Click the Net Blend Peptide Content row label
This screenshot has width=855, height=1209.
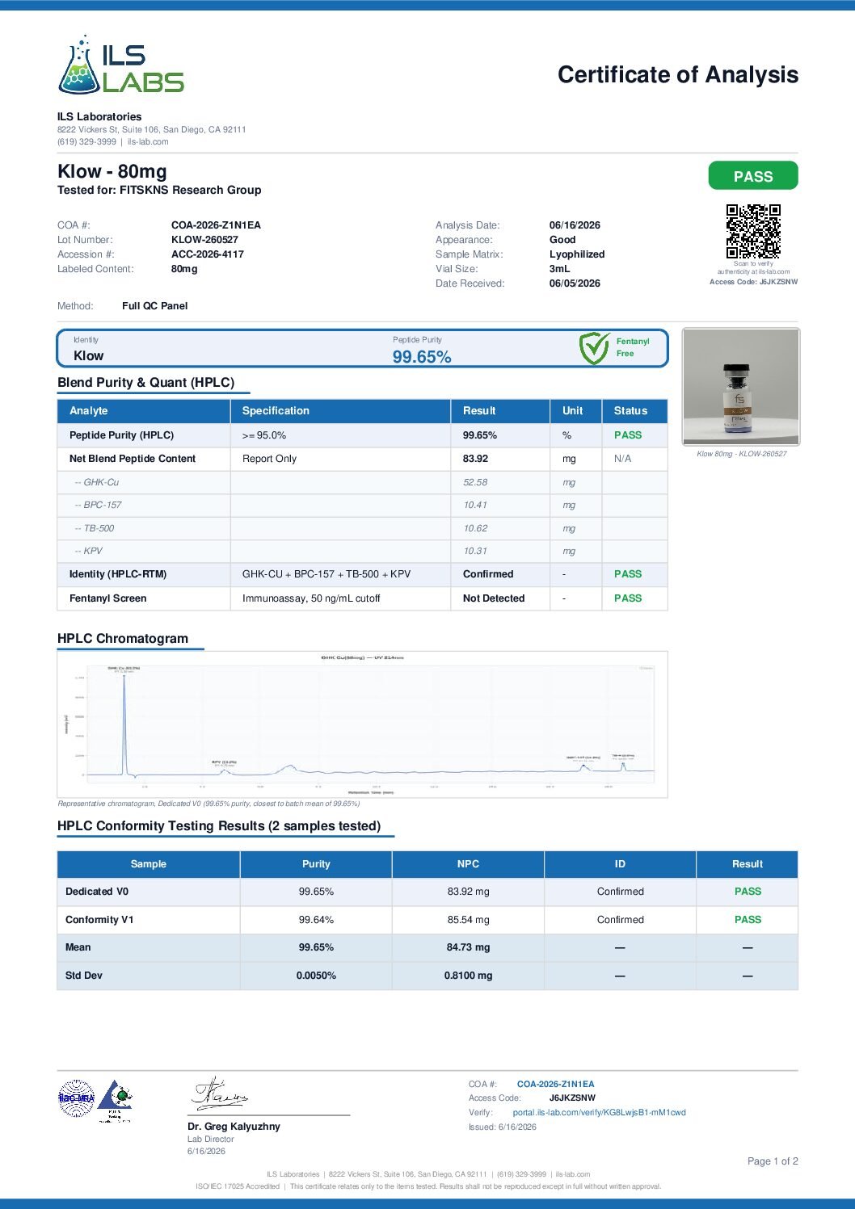coord(133,458)
